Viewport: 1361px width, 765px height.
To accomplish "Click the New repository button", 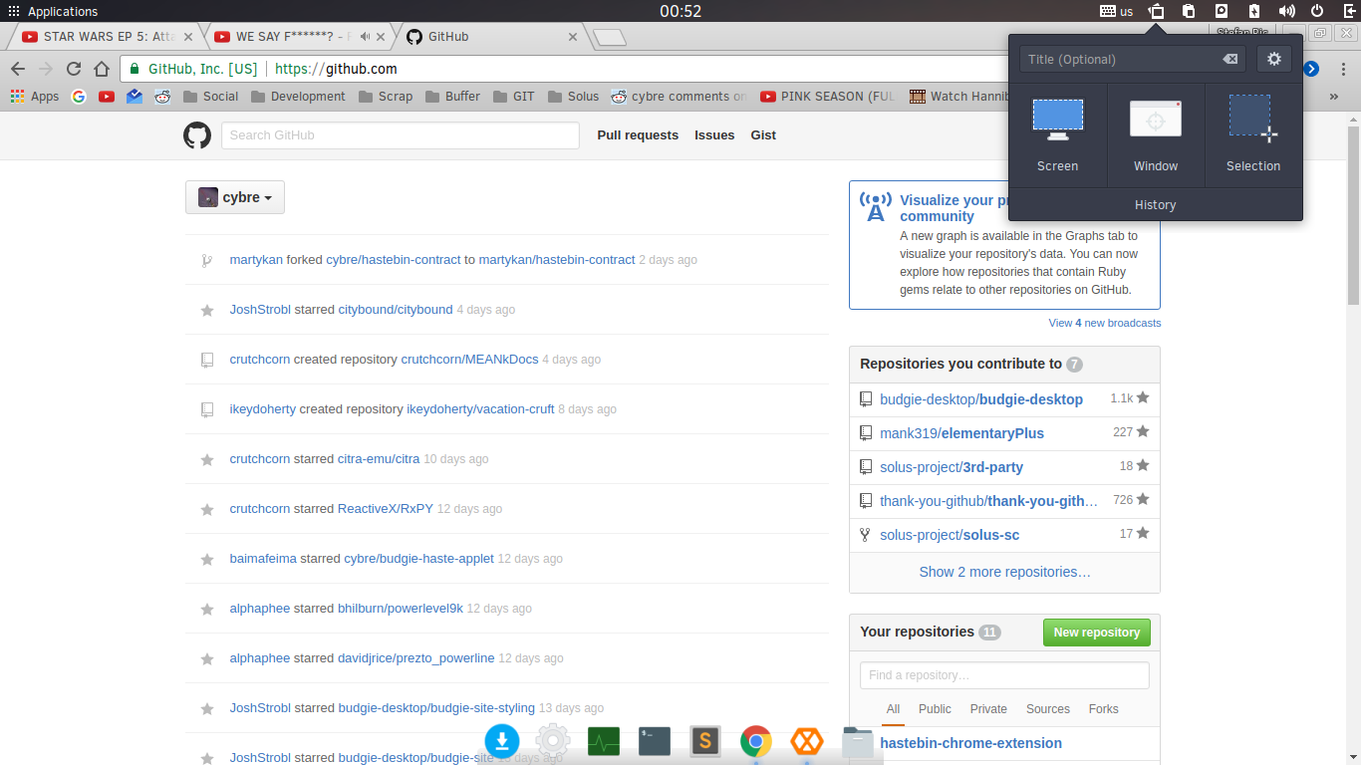I will pos(1097,633).
